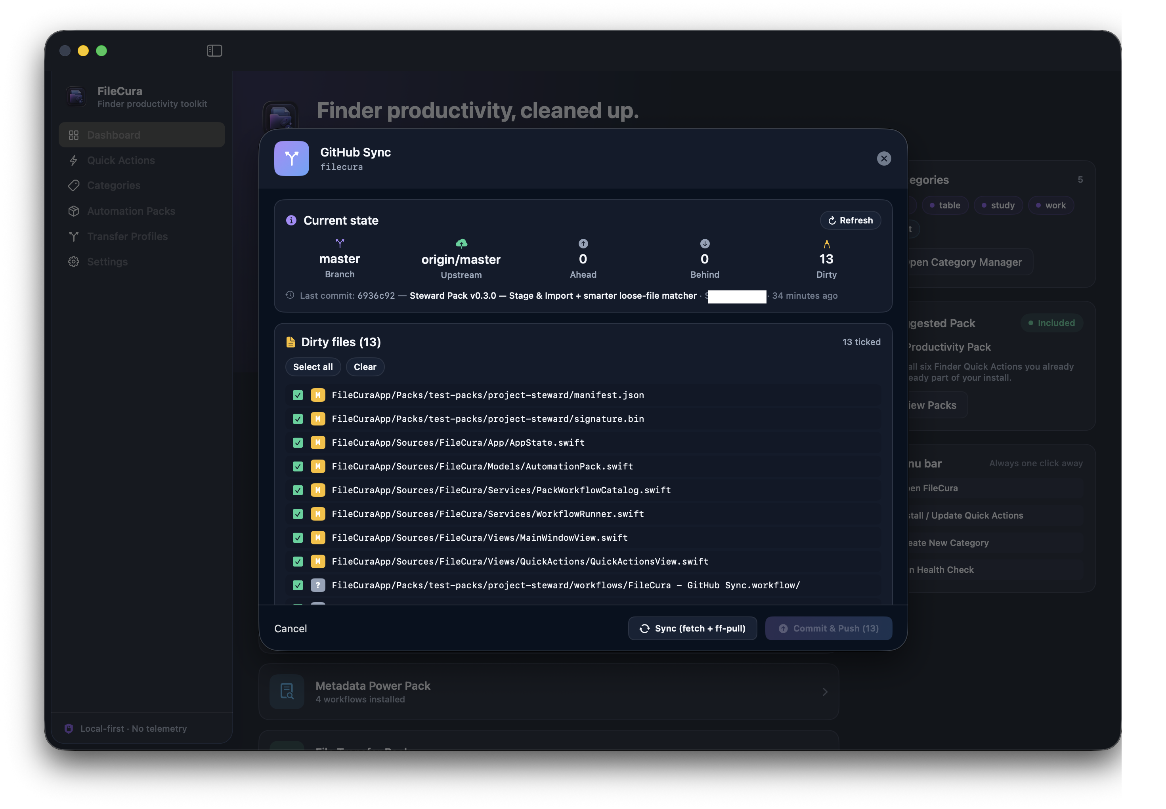1166x809 pixels.
Task: Click Commit & Push (13)
Action: tap(828, 628)
